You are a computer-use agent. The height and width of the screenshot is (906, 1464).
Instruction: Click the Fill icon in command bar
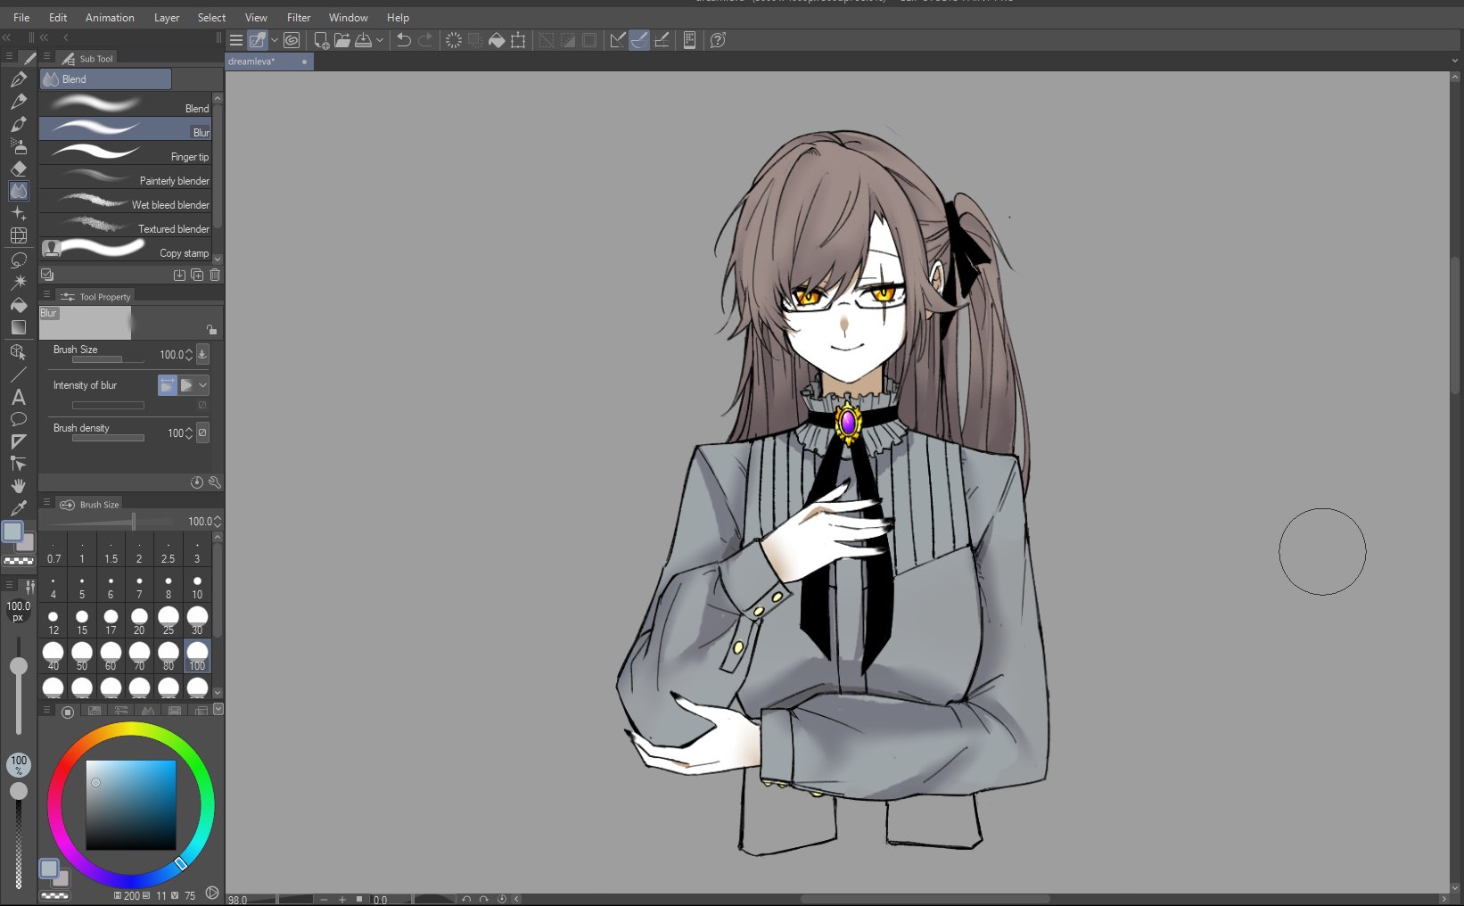click(x=497, y=40)
